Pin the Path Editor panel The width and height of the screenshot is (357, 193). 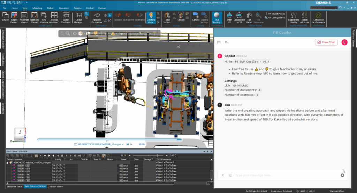coord(207,152)
